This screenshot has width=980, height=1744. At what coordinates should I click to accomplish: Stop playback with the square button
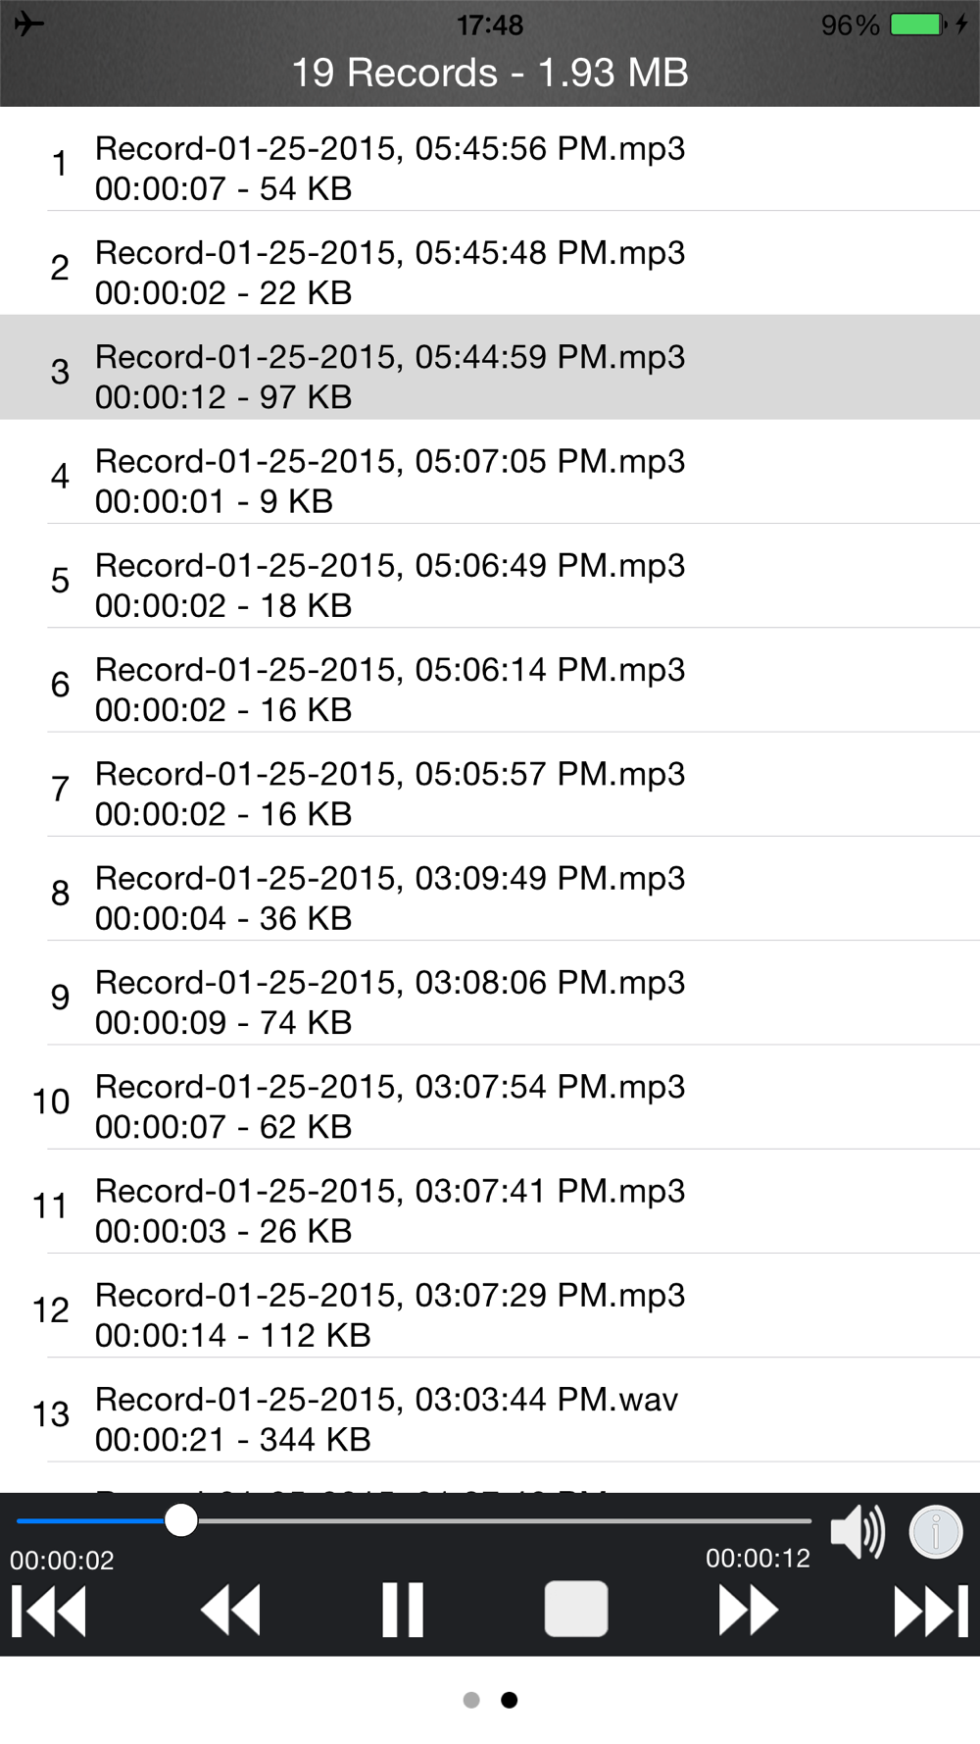(x=576, y=1609)
